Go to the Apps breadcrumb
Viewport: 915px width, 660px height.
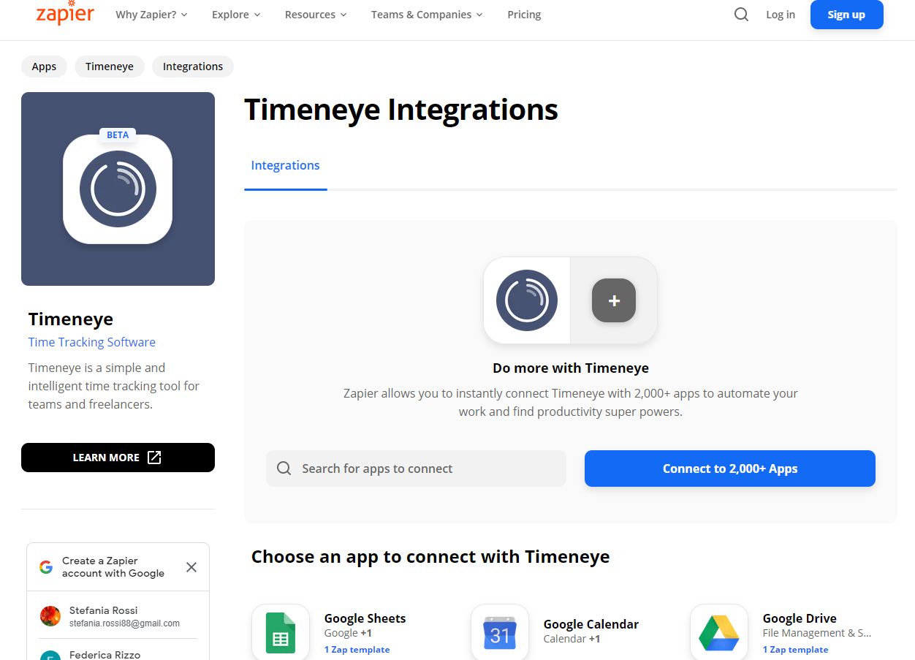click(44, 67)
